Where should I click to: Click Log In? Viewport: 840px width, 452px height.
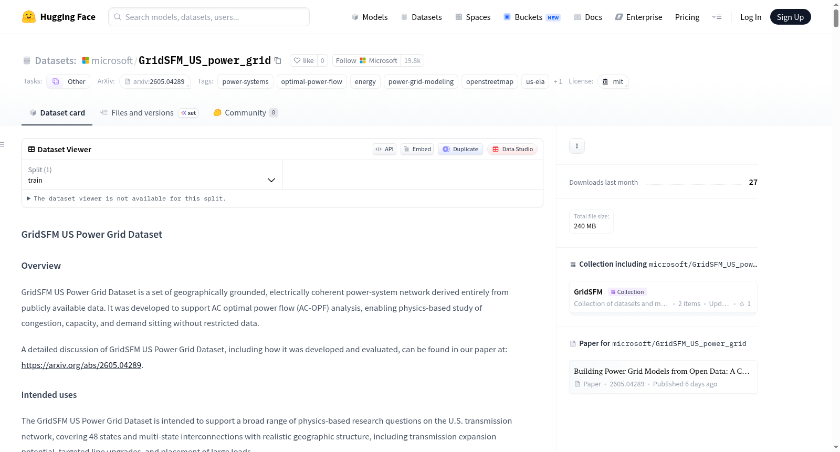751,17
